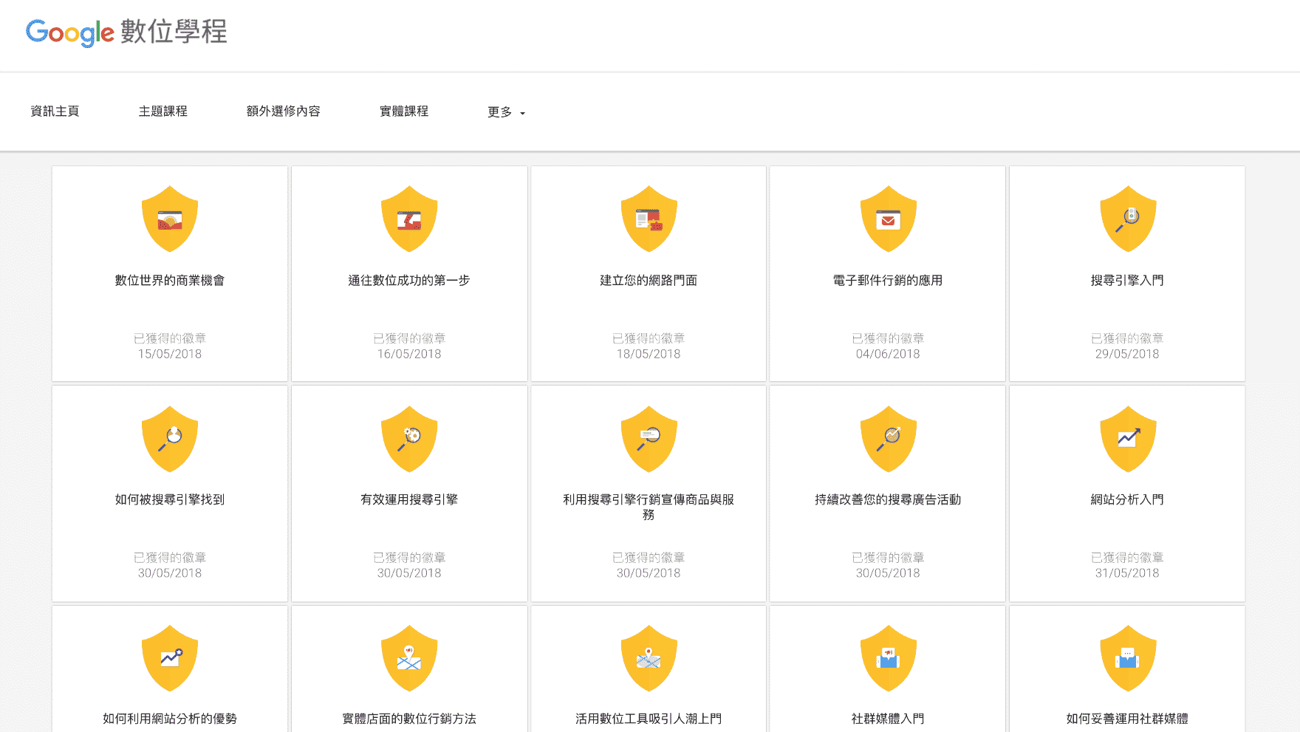Screen dimensions: 1300x732
Task: Navigate to 額外選修內容
Action: coord(283,112)
